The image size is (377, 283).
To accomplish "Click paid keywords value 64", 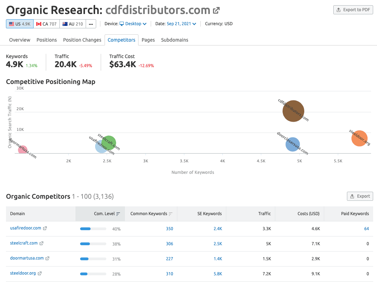I will point(367,229).
